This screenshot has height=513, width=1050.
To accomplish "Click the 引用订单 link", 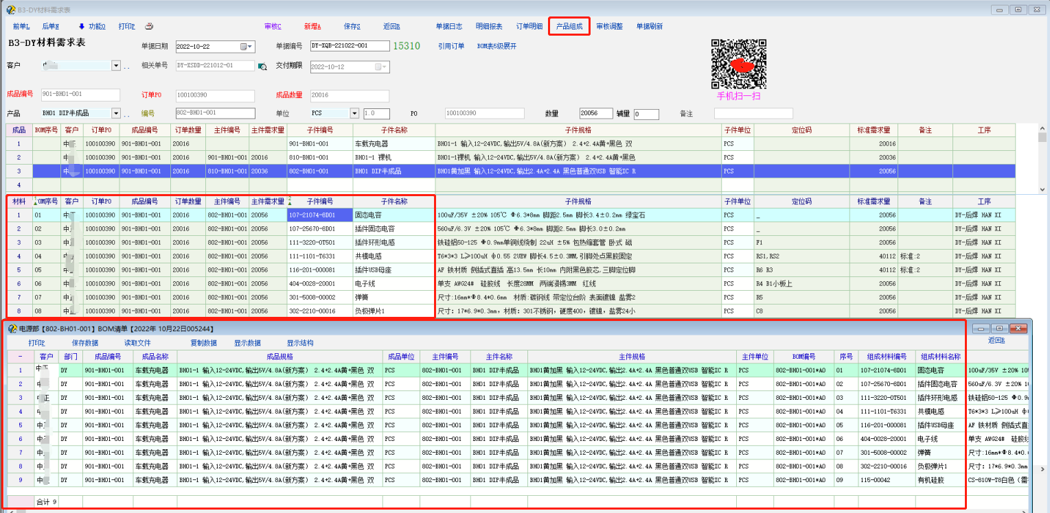I will pyautogui.click(x=451, y=47).
